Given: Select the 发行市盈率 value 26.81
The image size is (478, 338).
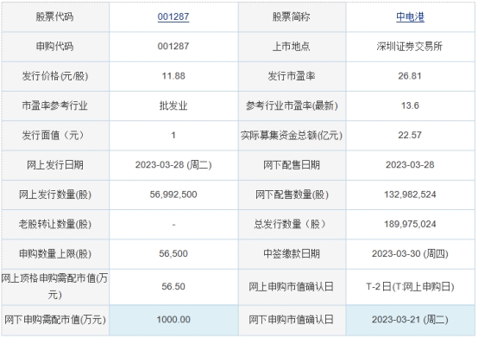Looking at the screenshot, I should coord(410,76).
